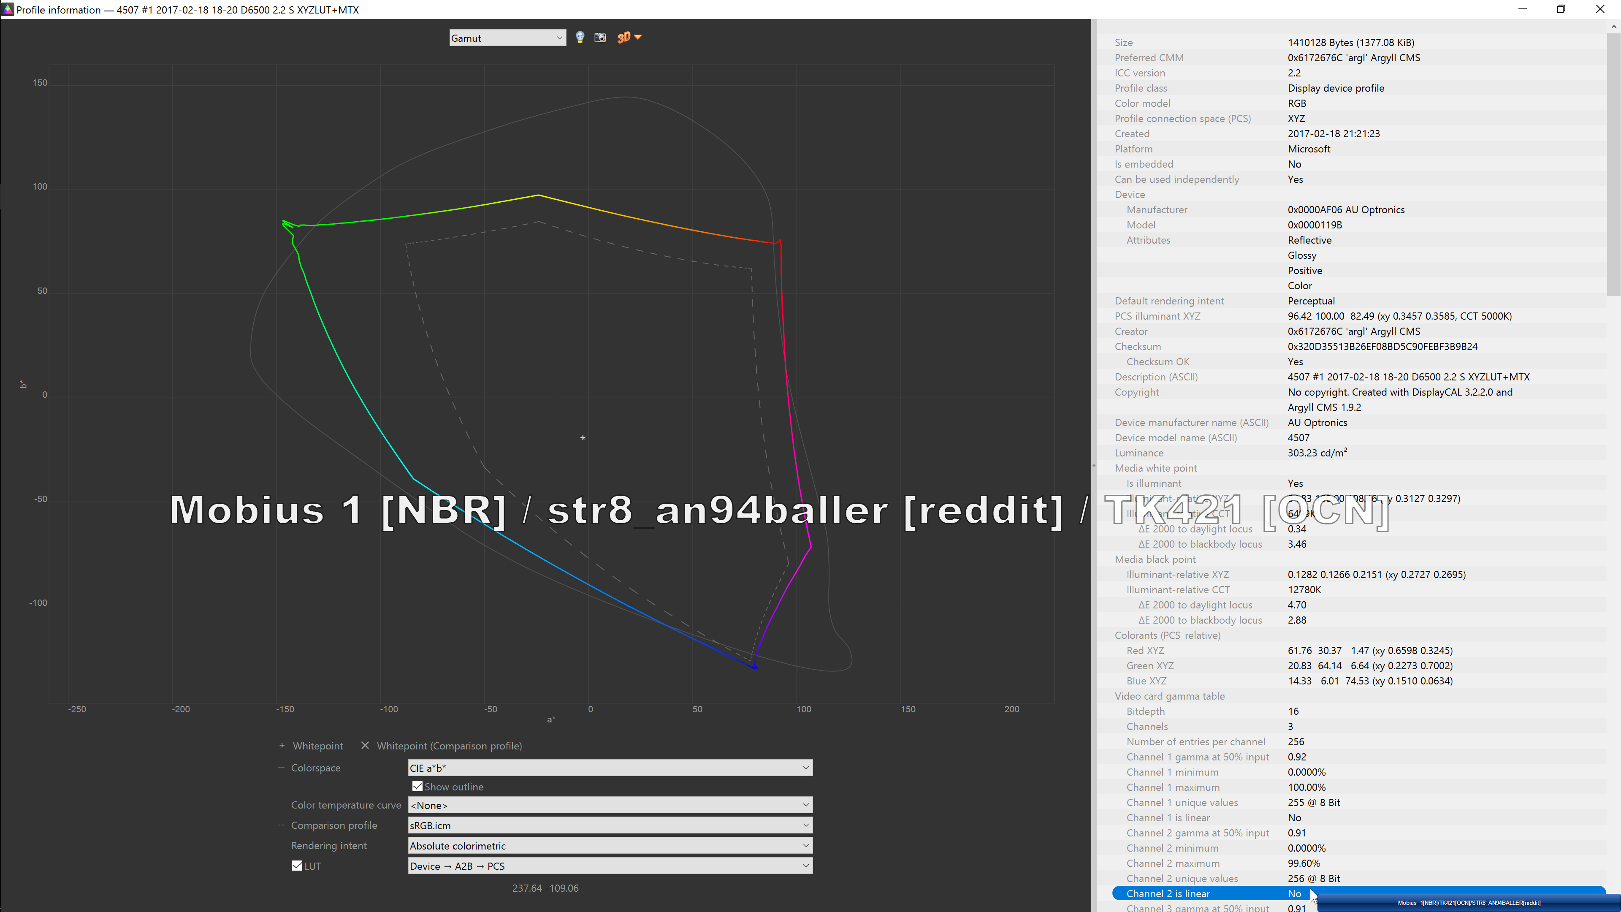Click the splitter between plot and info panel
This screenshot has height=912, width=1621.
pos(1094,466)
